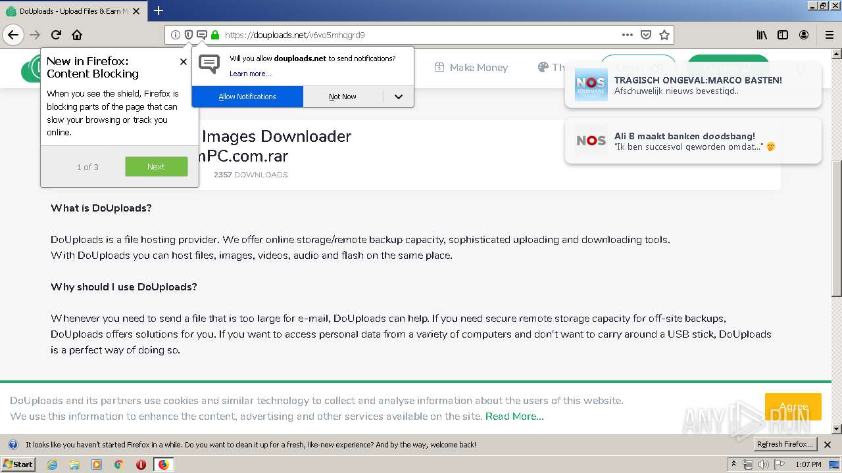Expand the Not Now dropdown arrow
The width and height of the screenshot is (842, 473).
pyautogui.click(x=398, y=97)
